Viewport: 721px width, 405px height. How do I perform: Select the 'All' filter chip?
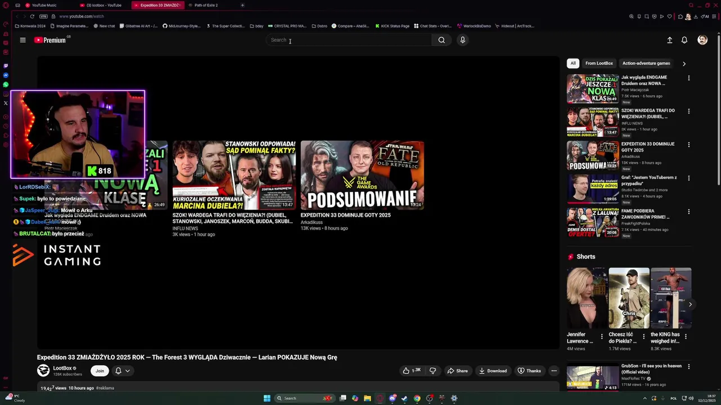[573, 64]
